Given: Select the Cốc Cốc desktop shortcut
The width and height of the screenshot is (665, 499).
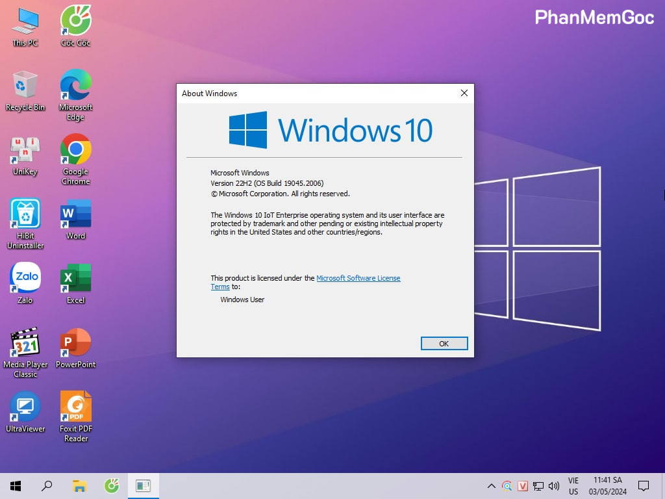Looking at the screenshot, I should click(75, 21).
